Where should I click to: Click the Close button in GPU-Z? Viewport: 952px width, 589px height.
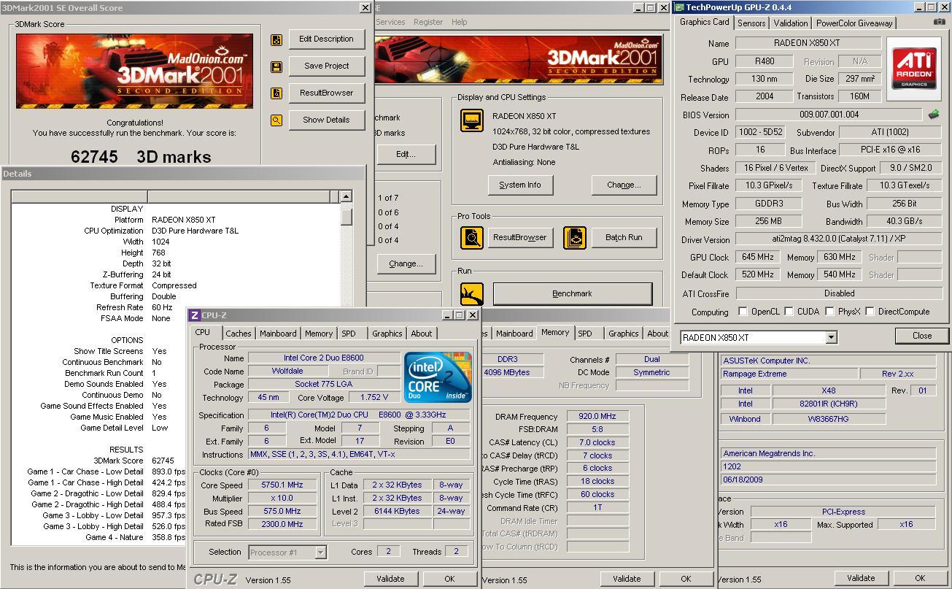pos(922,336)
